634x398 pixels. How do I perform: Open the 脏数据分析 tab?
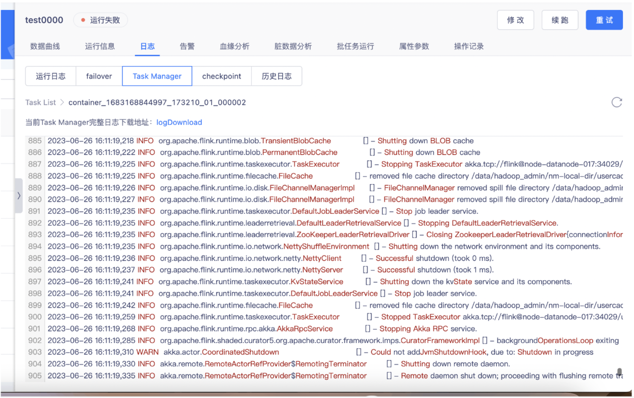click(293, 46)
